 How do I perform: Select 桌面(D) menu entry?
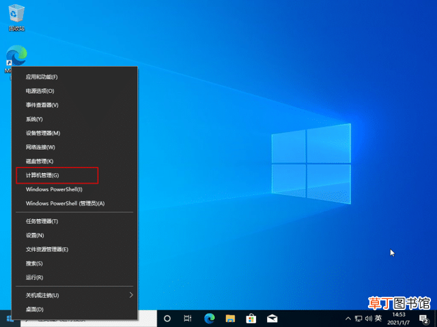pos(74,309)
